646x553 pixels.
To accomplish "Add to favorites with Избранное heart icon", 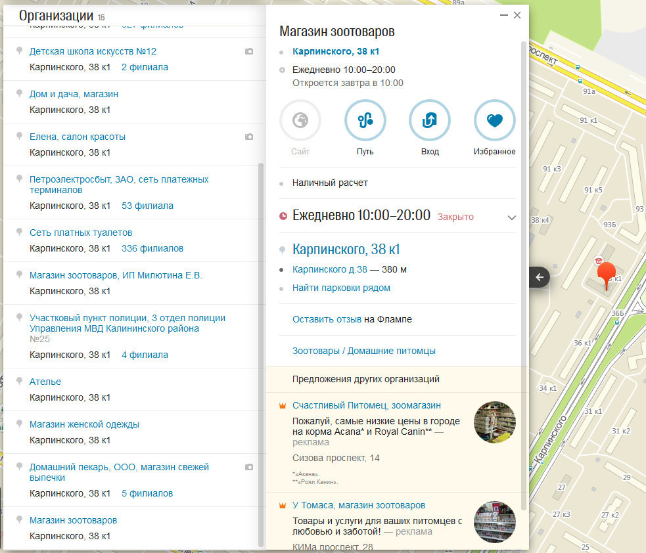I will point(494,120).
